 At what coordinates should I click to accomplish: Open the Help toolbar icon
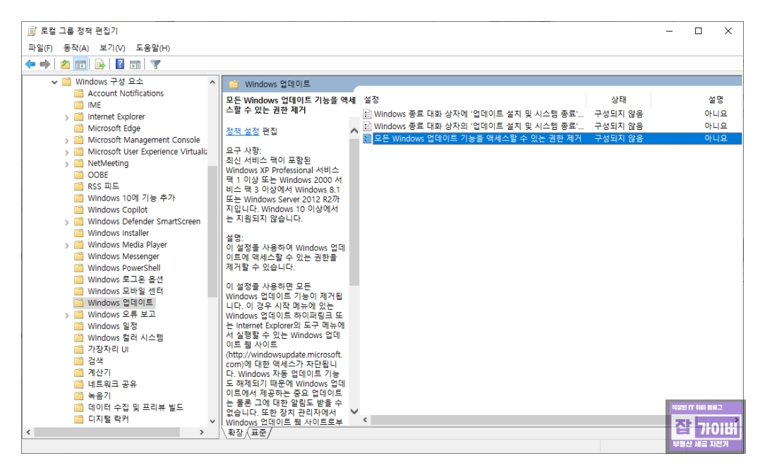click(x=119, y=64)
